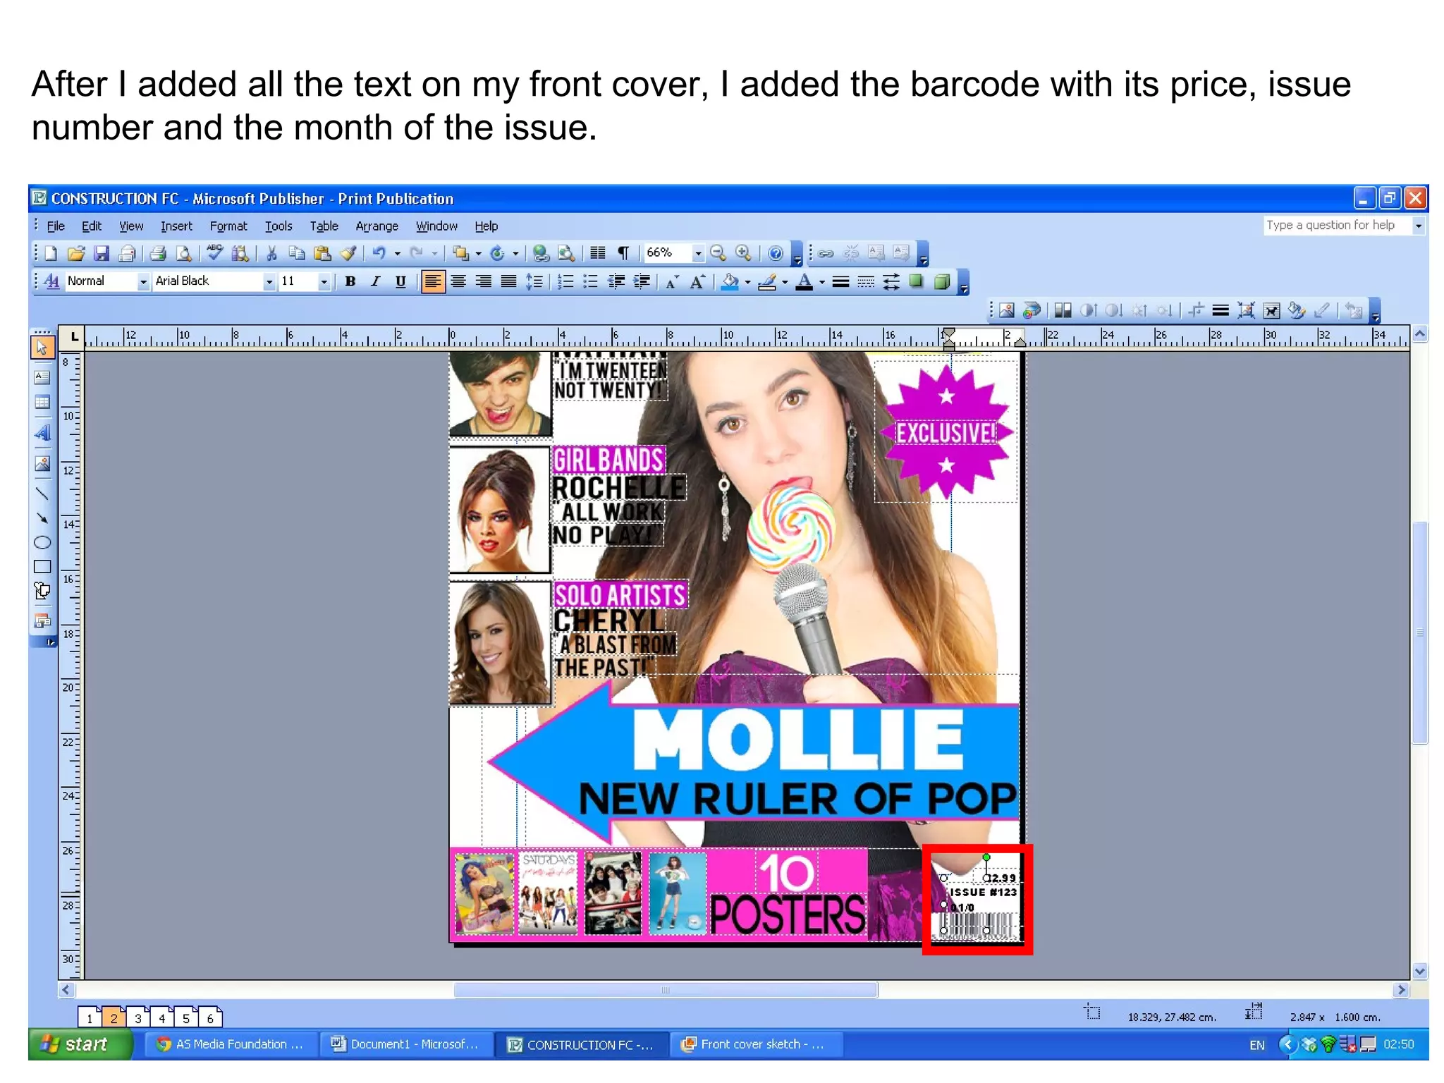The image size is (1444, 1083).
Task: Cut the selection with the scissors icon
Action: tap(271, 253)
